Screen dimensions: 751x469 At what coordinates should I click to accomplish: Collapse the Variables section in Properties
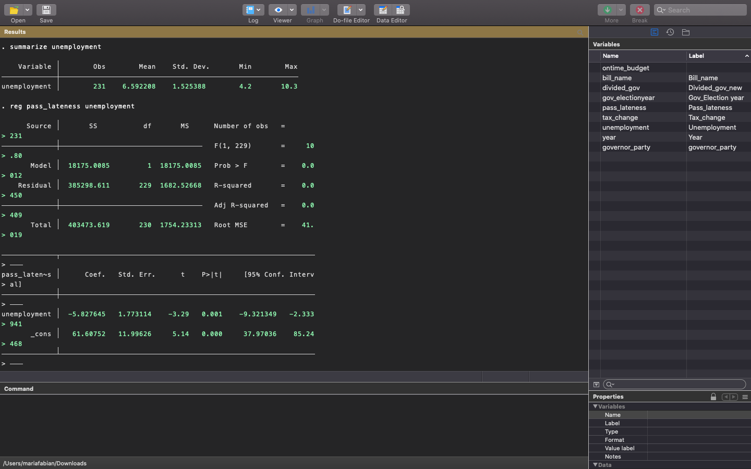[595, 406]
